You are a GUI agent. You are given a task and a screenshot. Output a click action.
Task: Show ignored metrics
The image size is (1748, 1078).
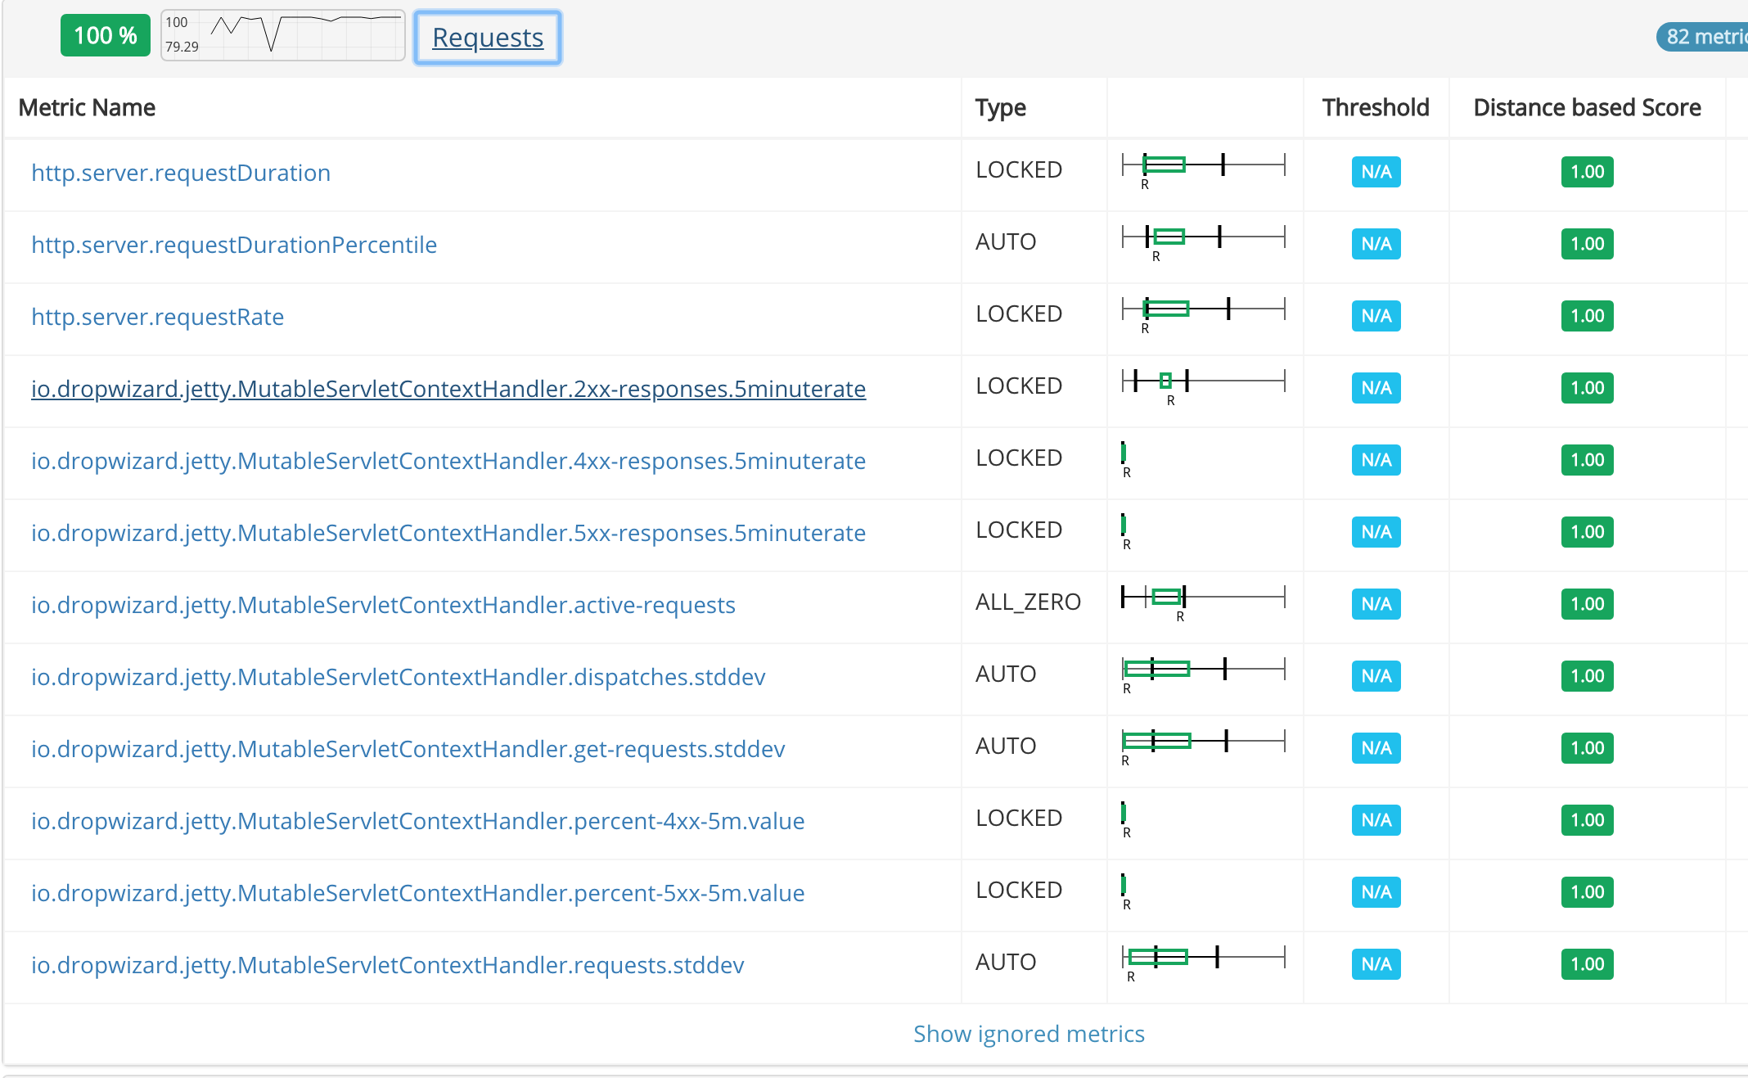click(1029, 1034)
